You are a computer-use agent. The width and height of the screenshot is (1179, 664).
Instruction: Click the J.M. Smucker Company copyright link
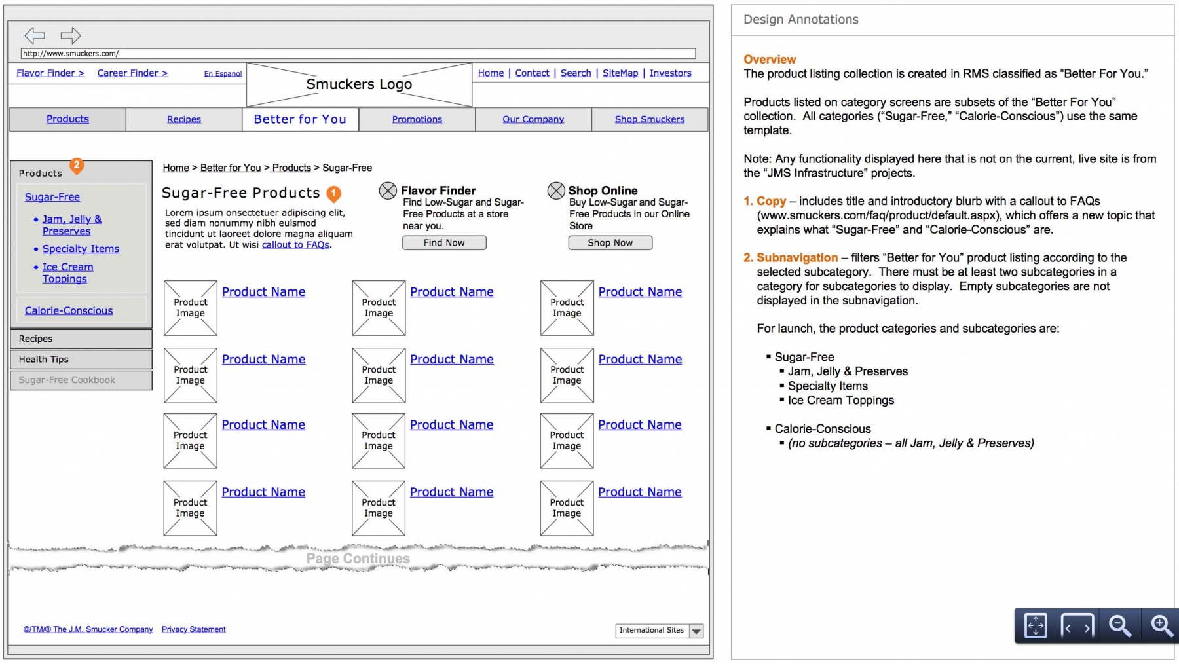(x=88, y=629)
